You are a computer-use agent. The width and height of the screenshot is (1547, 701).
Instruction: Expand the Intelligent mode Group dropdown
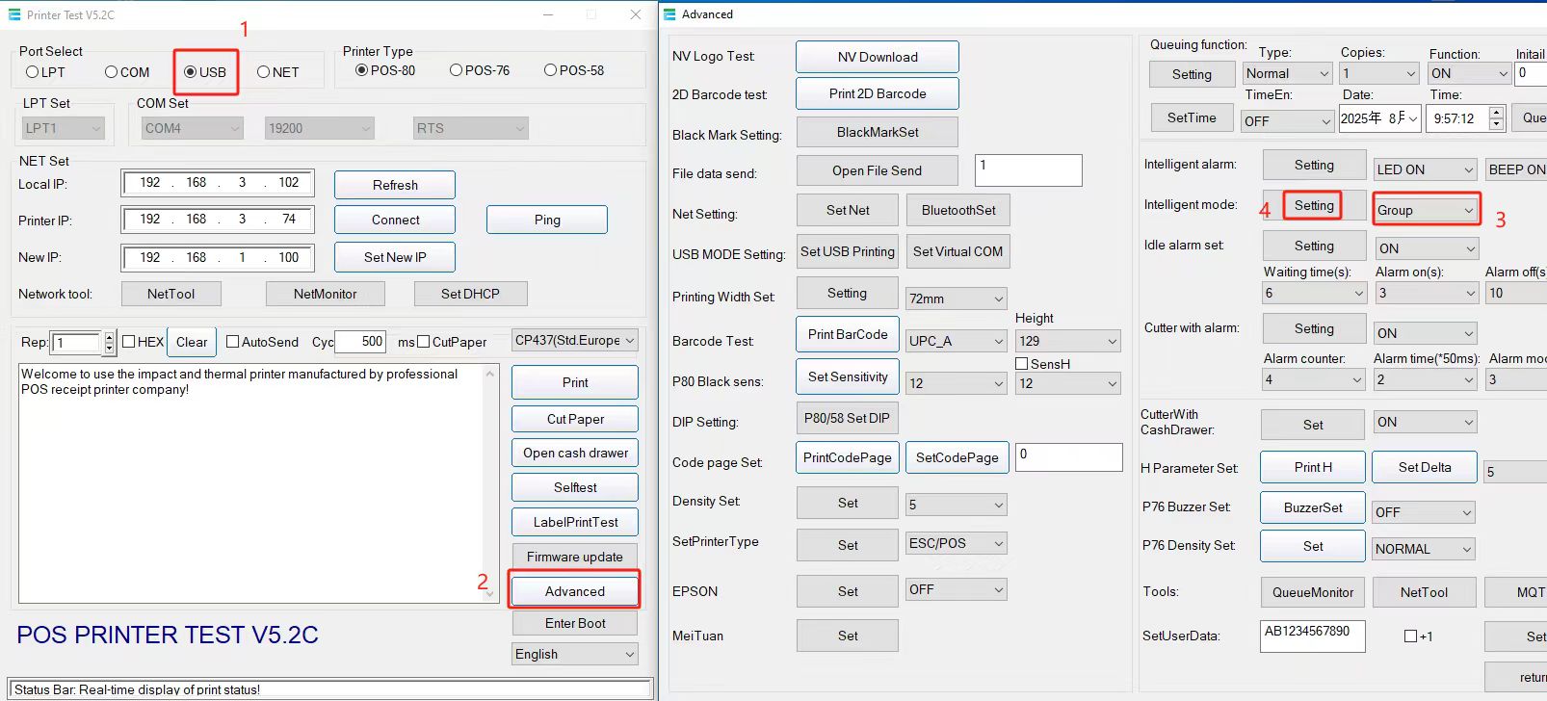pyautogui.click(x=1426, y=210)
